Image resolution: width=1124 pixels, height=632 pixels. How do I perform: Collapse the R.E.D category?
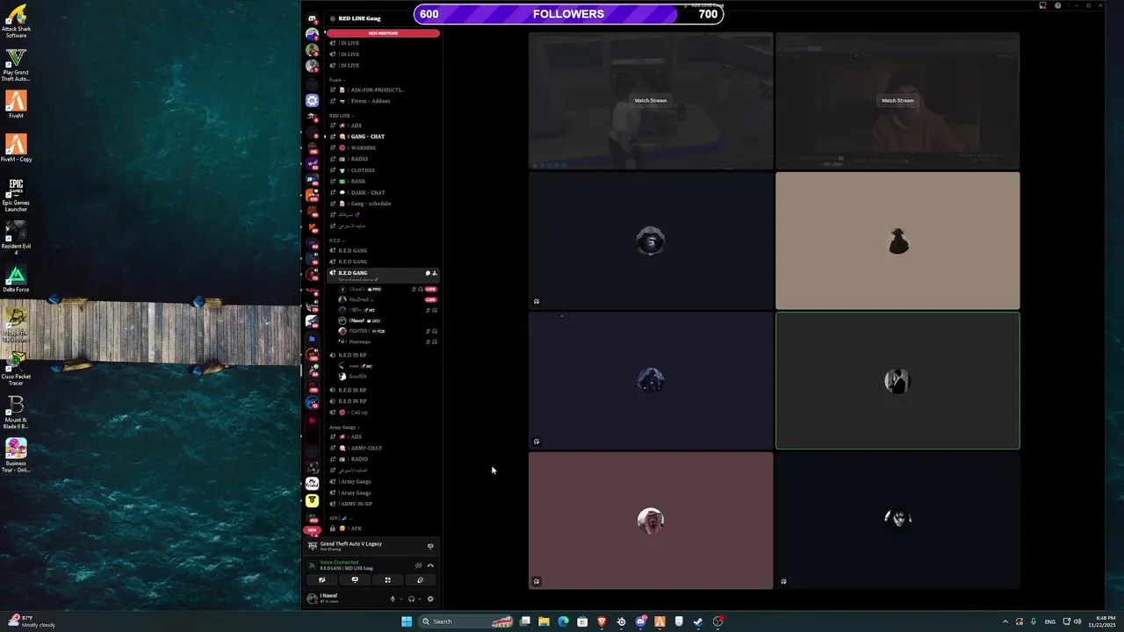[x=335, y=241]
